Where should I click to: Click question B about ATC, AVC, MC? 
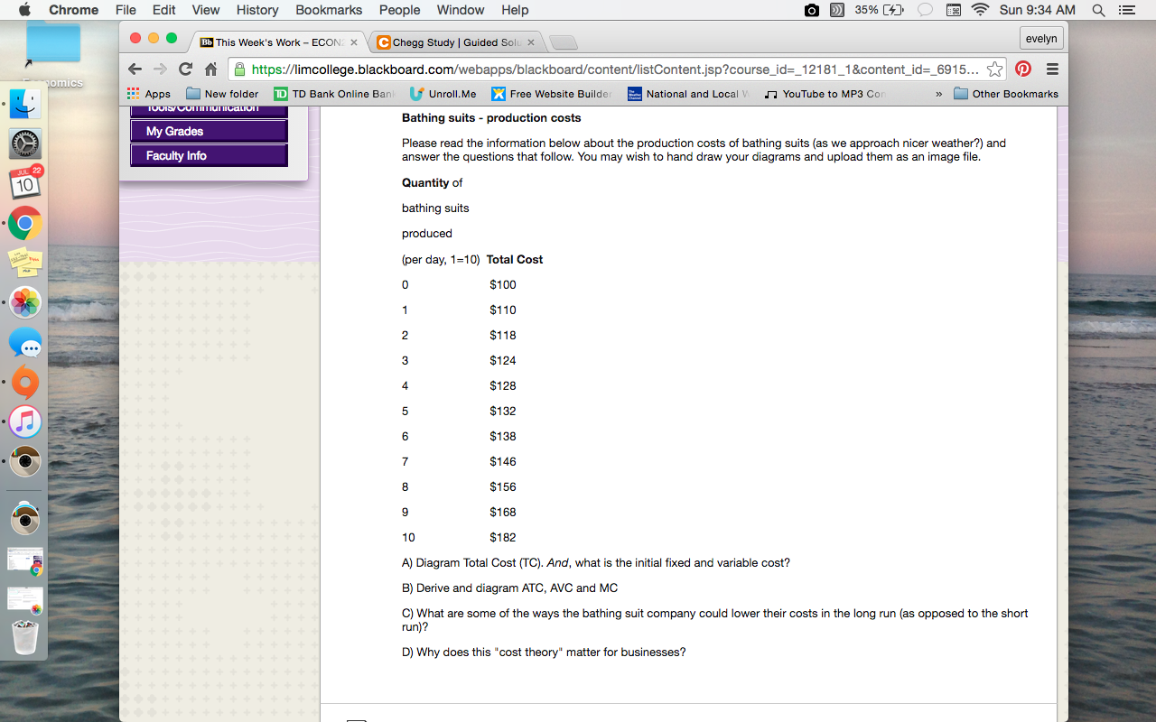click(510, 588)
